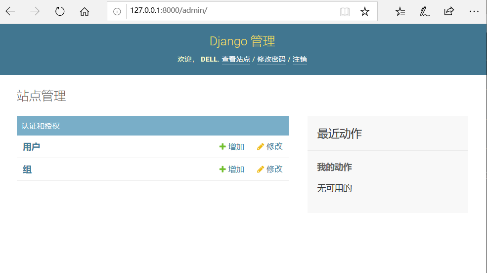The height and width of the screenshot is (273, 487).
Task: Open the add notes pen icon
Action: 425,12
